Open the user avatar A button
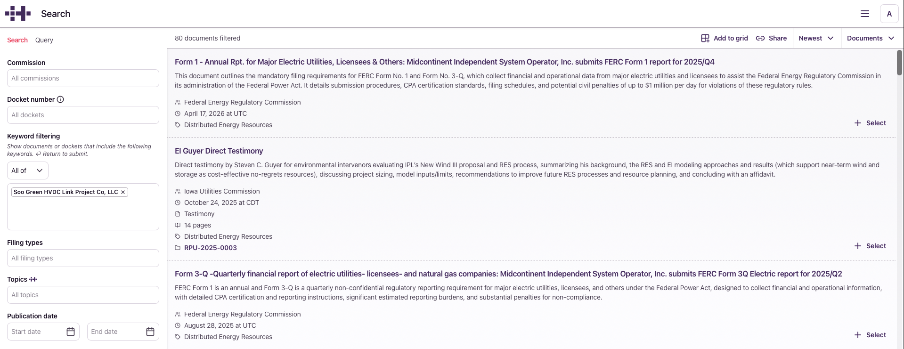Image resolution: width=904 pixels, height=349 pixels. 889,14
